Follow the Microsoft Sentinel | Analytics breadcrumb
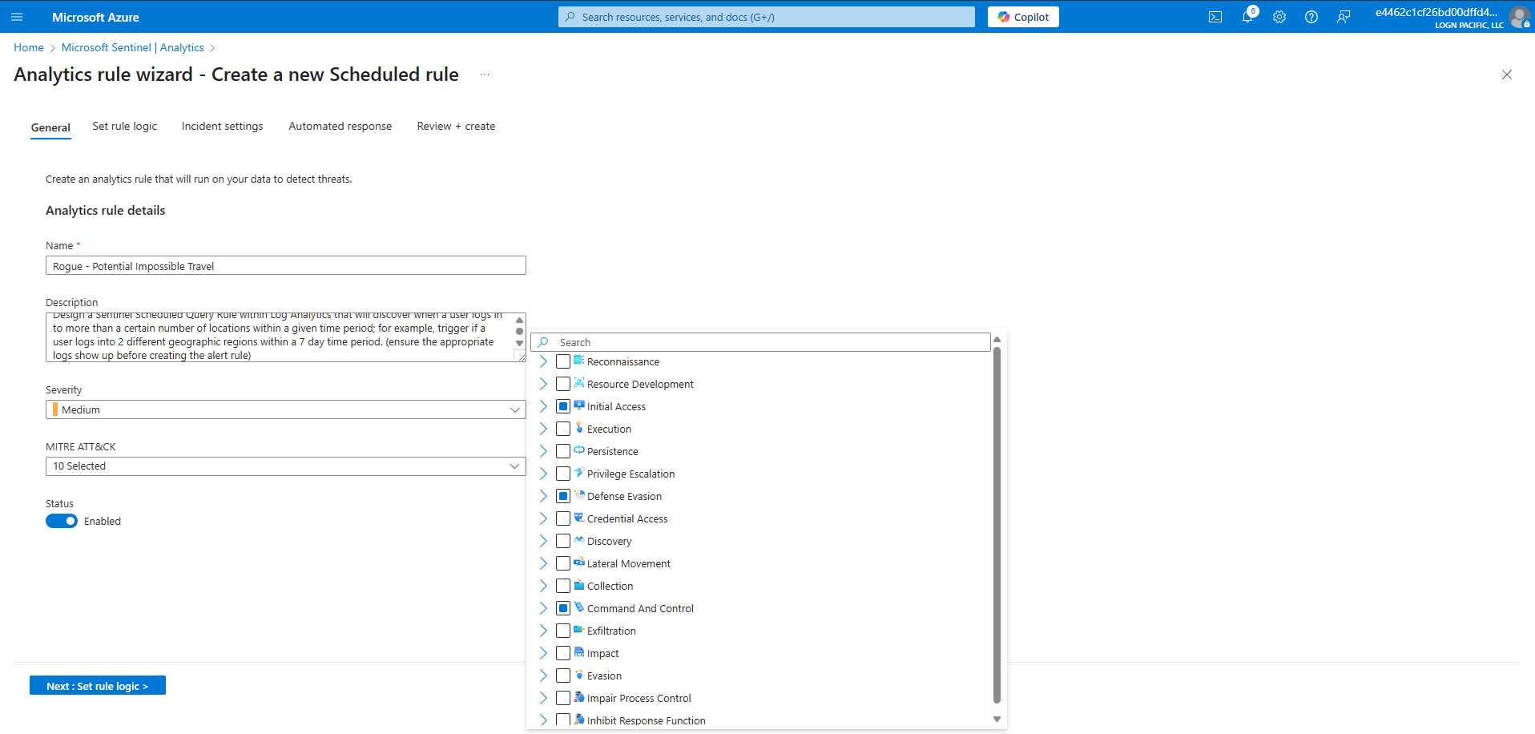This screenshot has width=1535, height=734. 132,48
